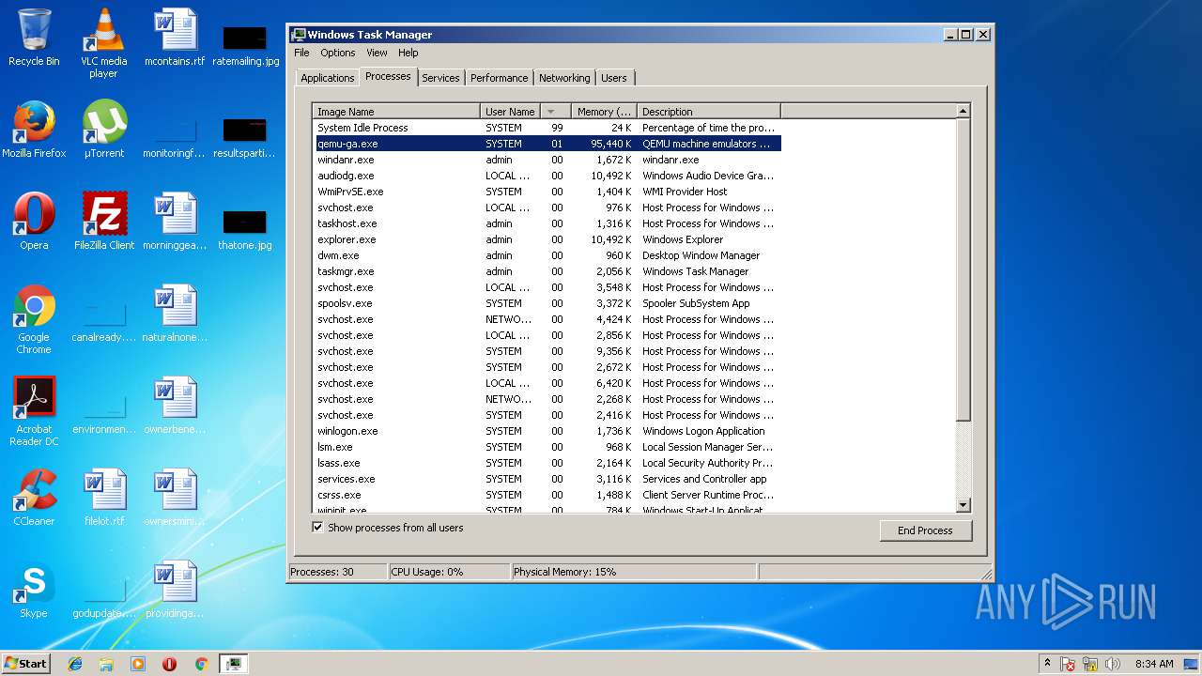Image resolution: width=1202 pixels, height=676 pixels.
Task: Select the winlogon.exe process
Action: tap(547, 431)
